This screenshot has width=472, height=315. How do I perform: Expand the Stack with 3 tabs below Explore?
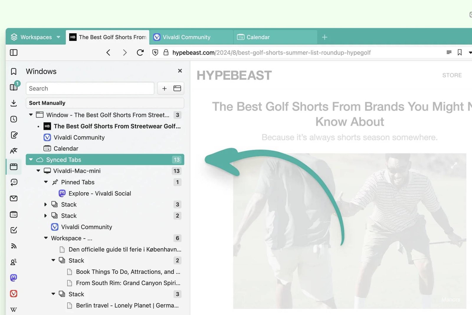click(45, 205)
